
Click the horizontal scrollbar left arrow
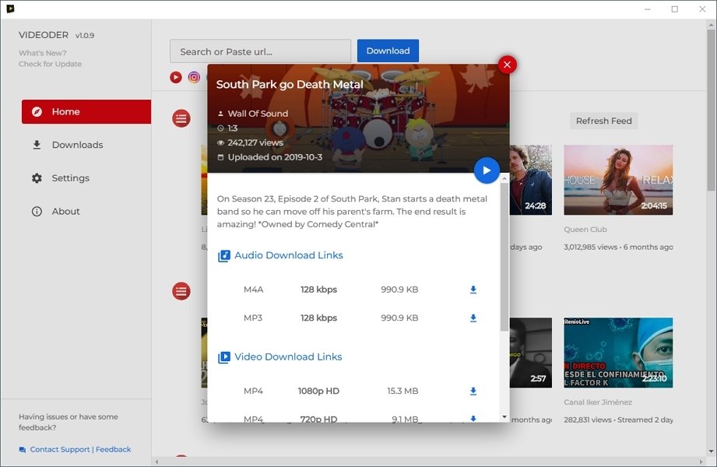156,462
